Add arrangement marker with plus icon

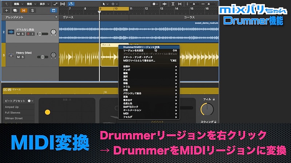56,17
